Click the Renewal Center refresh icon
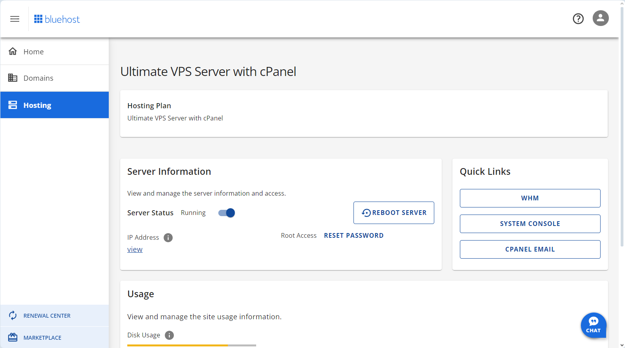 pos(13,315)
